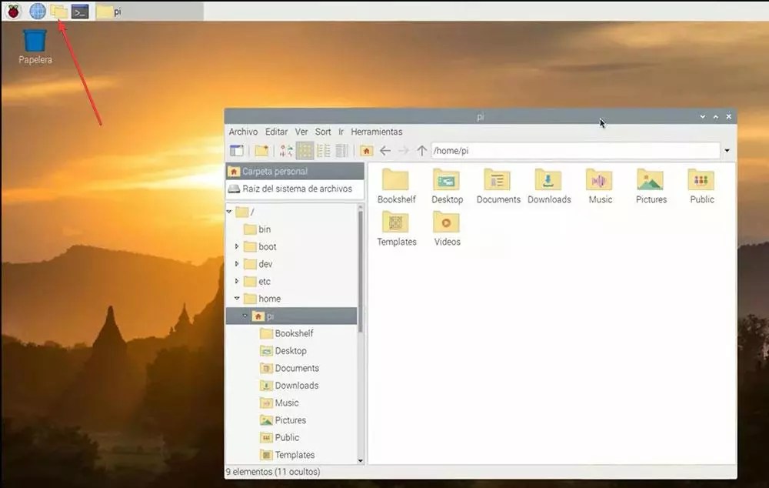
Task: Open the Archivo menu
Action: (x=243, y=132)
